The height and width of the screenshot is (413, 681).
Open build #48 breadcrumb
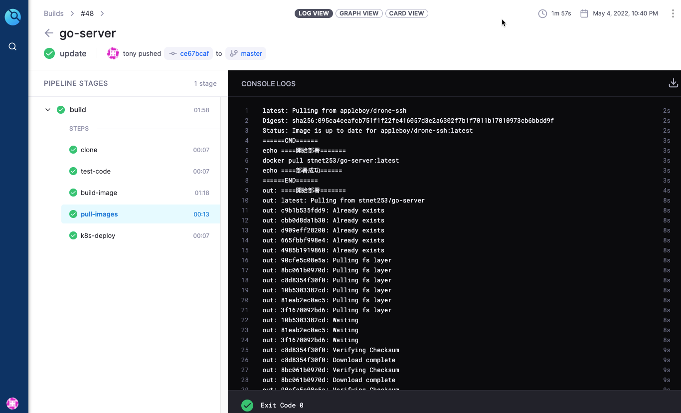pos(87,13)
